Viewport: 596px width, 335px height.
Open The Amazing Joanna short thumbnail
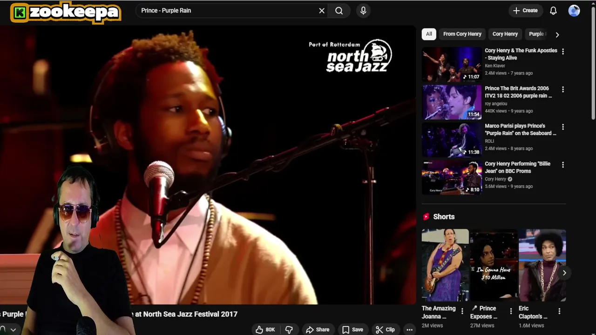coord(445,265)
